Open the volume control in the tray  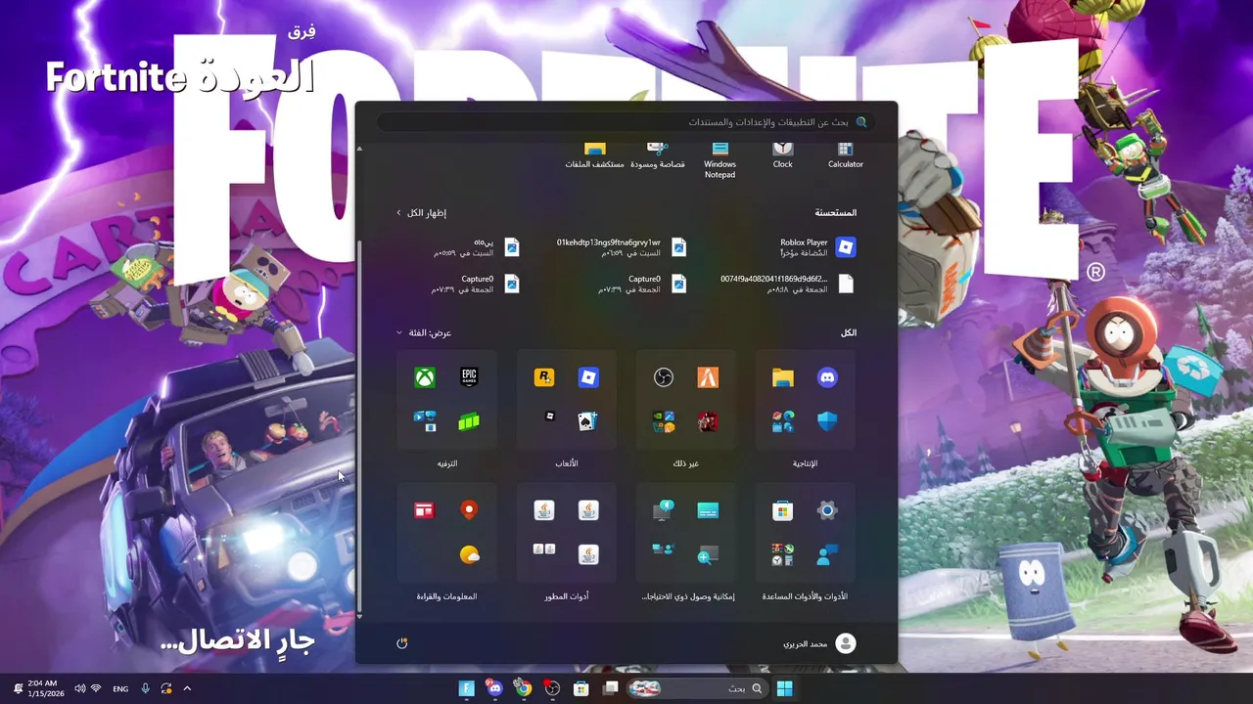[x=79, y=688]
